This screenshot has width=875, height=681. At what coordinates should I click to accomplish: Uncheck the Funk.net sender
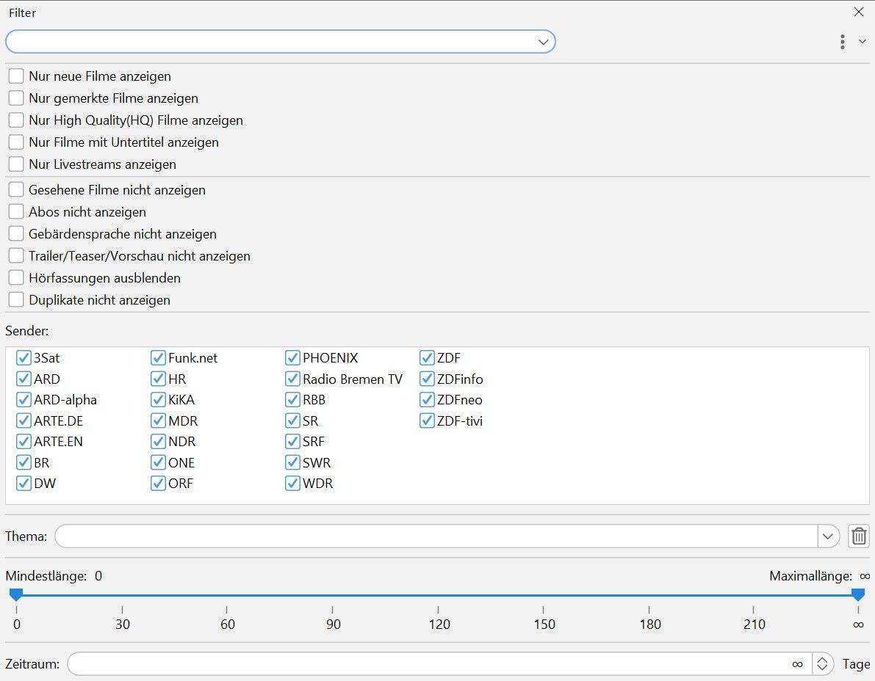[158, 358]
